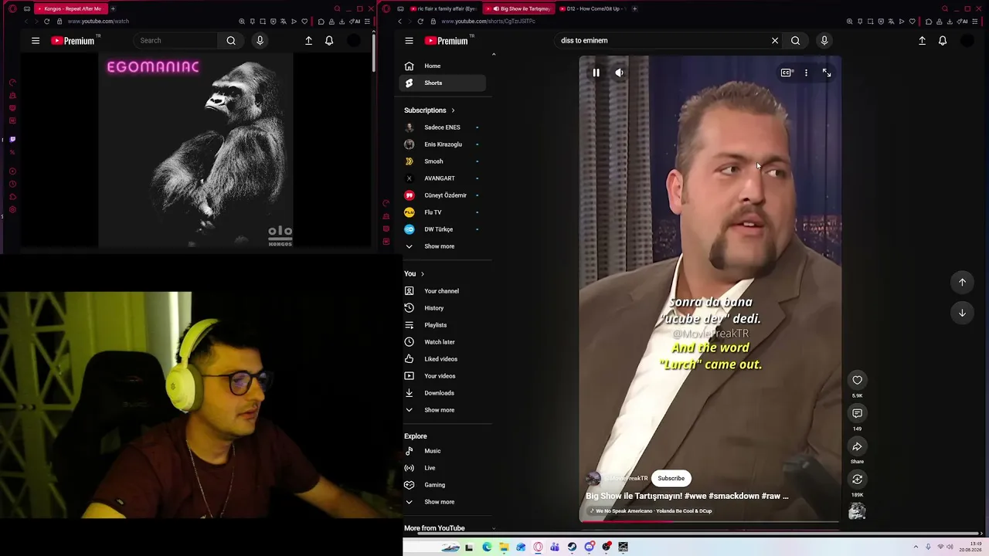Select Shorts in the YouTube sidebar
989x556 pixels.
pos(443,83)
